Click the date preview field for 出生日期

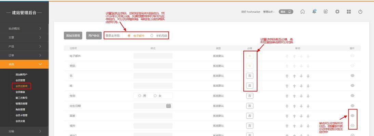click(x=153, y=106)
